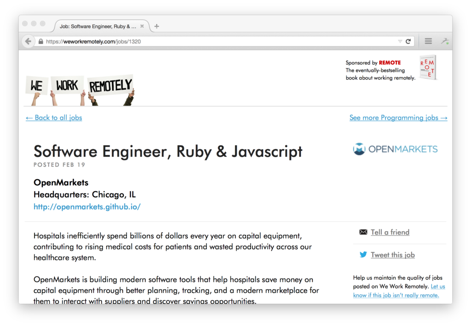The image size is (471, 326).
Task: Click the developer tools wrench icon
Action: coord(445,41)
